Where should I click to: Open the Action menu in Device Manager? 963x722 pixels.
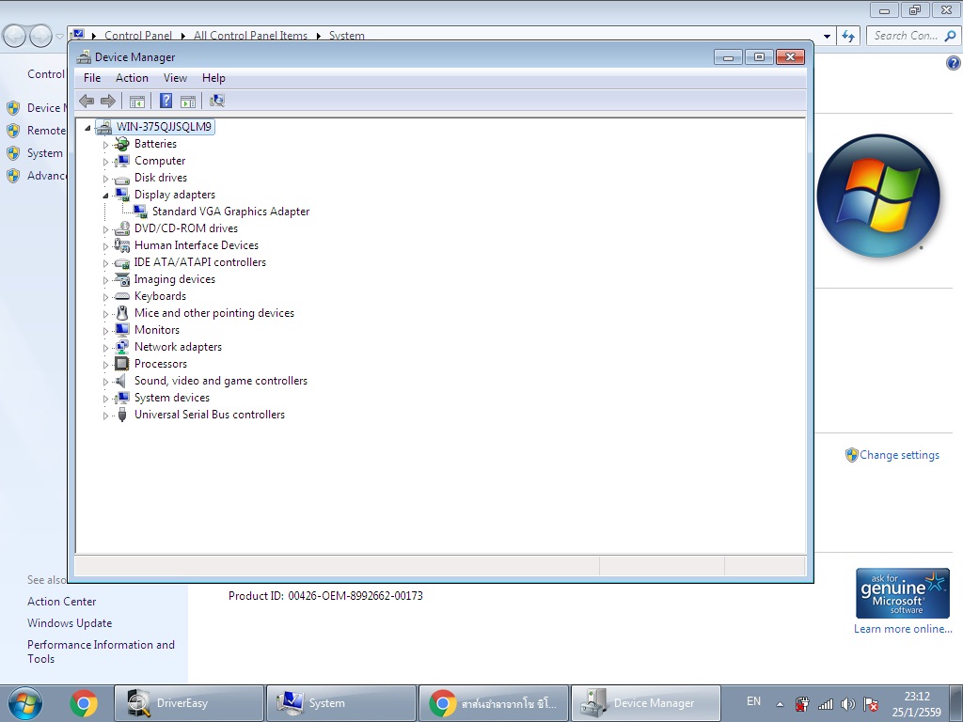[x=132, y=78]
